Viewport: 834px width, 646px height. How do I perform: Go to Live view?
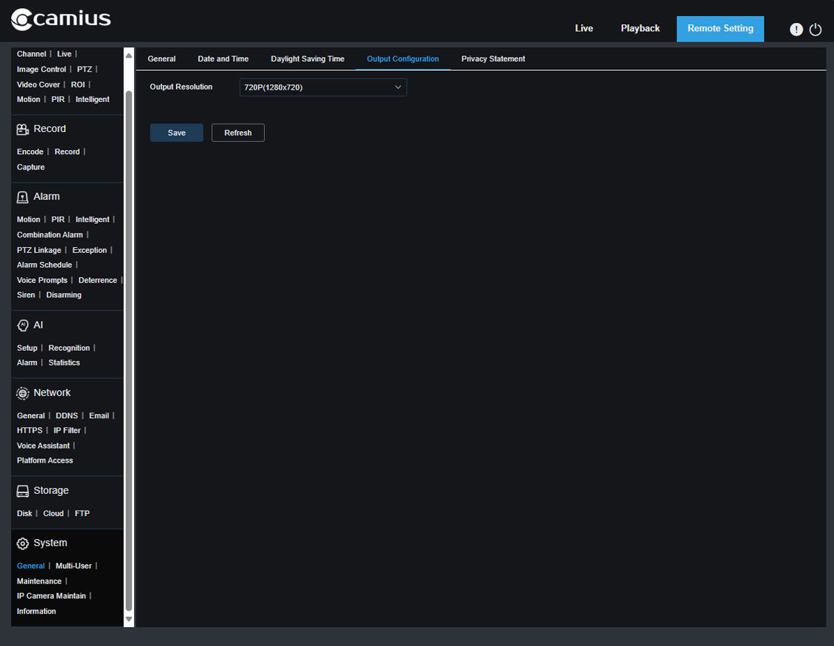coord(584,28)
